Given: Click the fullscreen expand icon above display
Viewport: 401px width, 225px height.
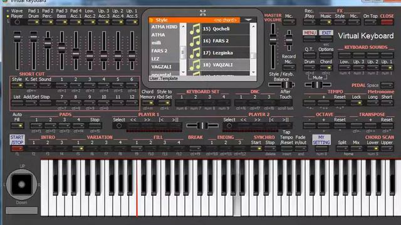Looking at the screenshot, I should pyautogui.click(x=203, y=12).
